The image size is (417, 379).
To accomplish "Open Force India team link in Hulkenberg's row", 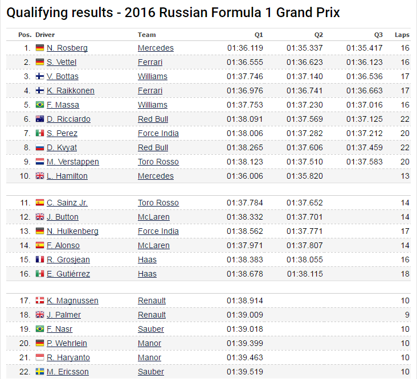I will (x=158, y=231).
